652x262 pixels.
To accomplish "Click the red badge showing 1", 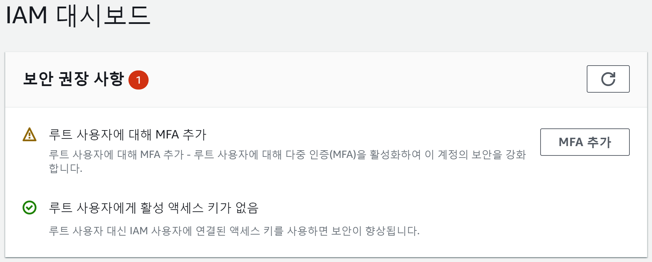I will 139,80.
